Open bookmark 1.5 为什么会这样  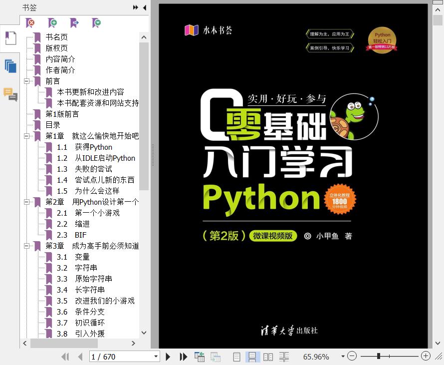(x=88, y=191)
